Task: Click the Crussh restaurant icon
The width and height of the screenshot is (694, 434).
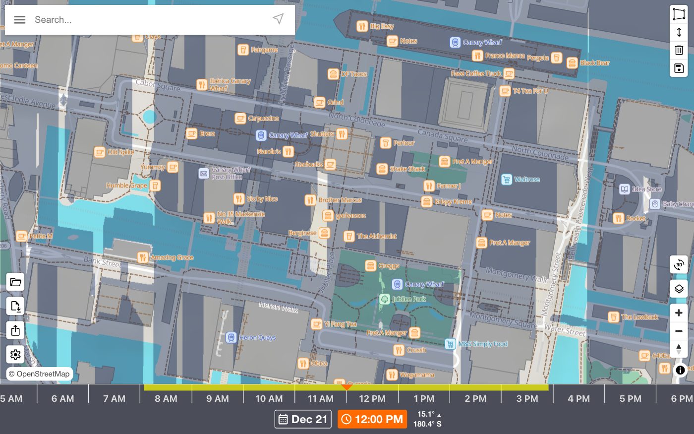Action: pyautogui.click(x=399, y=350)
